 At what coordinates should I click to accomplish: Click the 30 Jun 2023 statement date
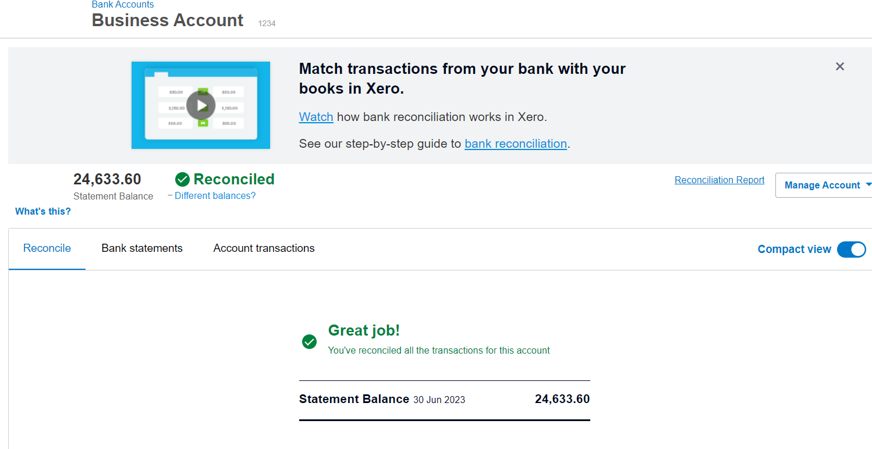coord(439,400)
